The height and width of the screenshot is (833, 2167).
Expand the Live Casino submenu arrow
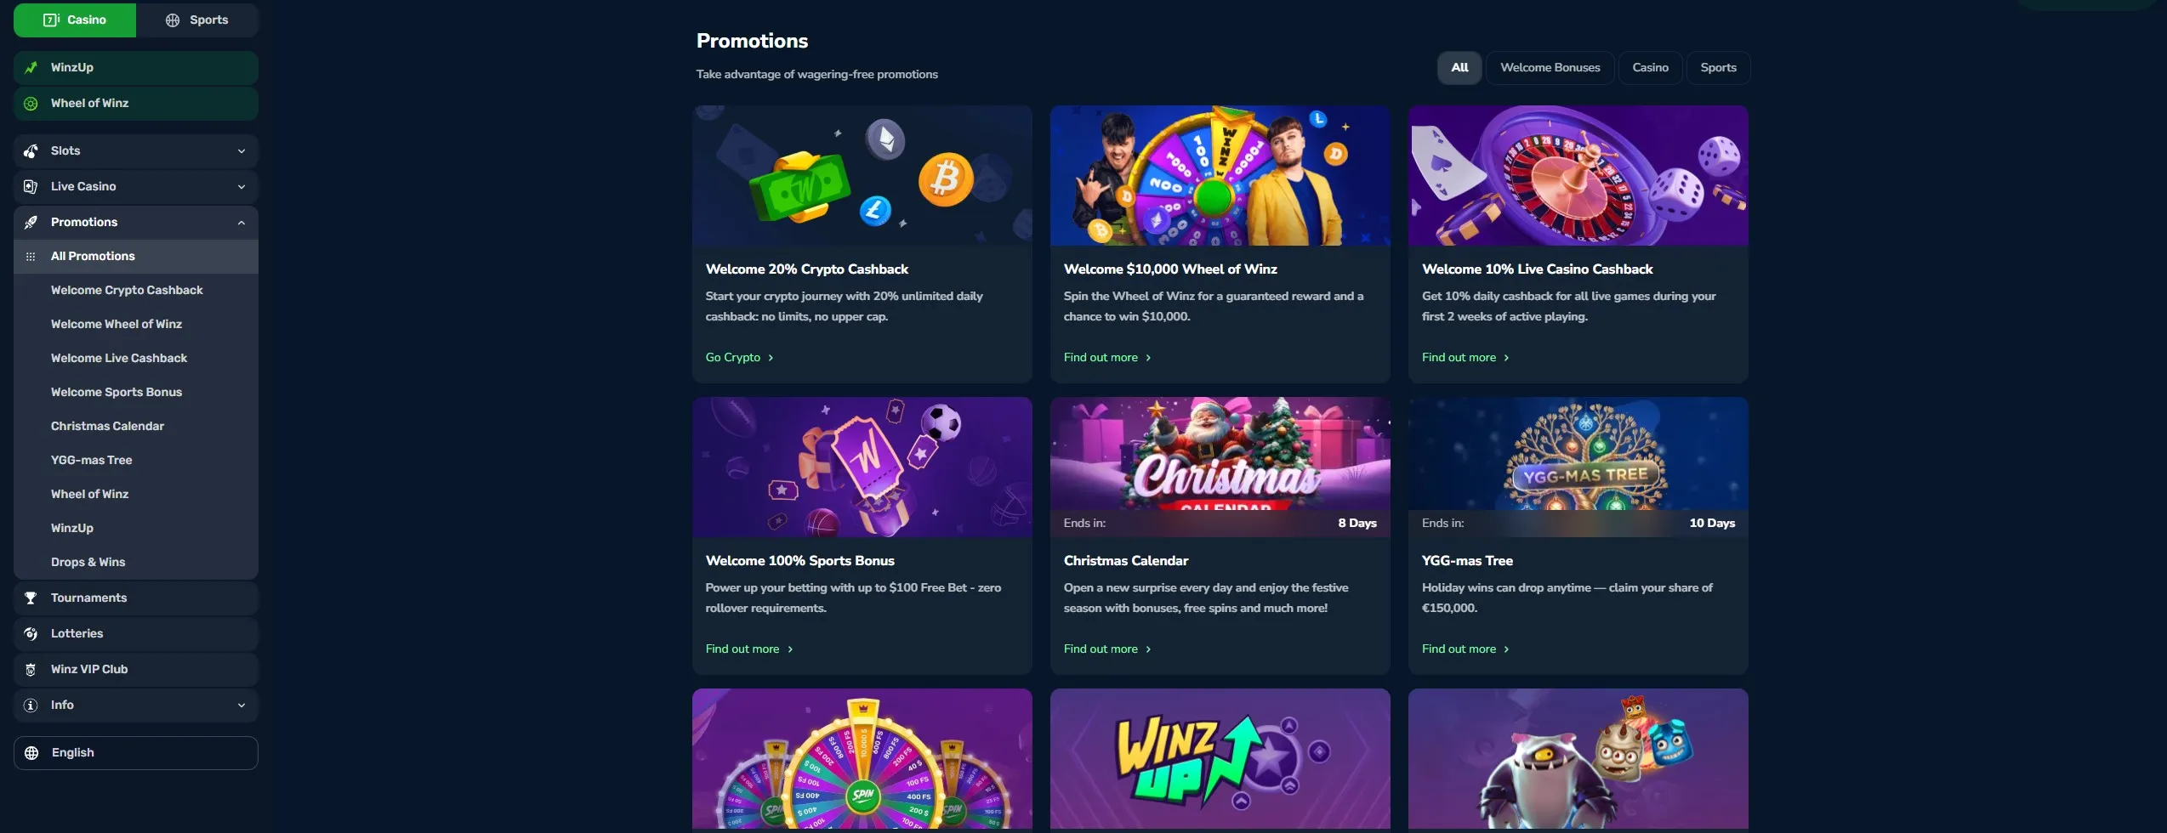coord(242,187)
